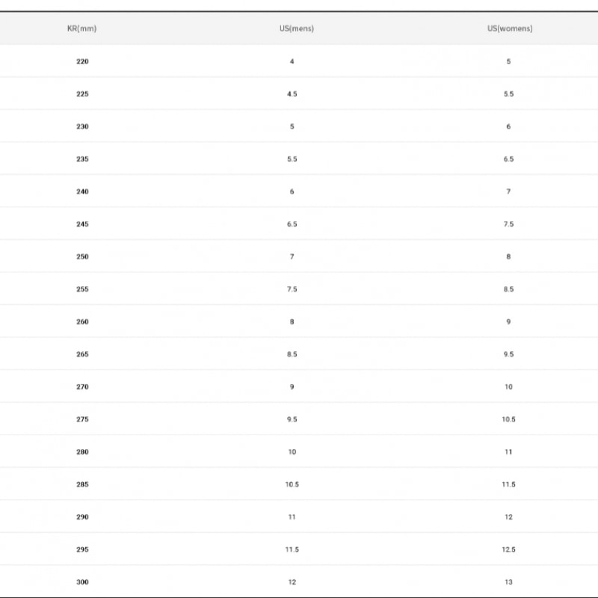Viewport: 598px width, 598px height.
Task: Click mens size 4.5 cell
Action: pyautogui.click(x=292, y=94)
